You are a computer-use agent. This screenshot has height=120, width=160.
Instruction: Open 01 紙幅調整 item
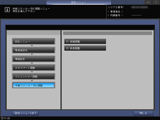(85, 41)
